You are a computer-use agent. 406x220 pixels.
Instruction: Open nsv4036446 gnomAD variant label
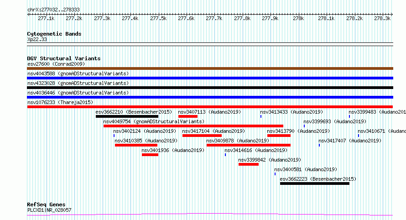78,93
